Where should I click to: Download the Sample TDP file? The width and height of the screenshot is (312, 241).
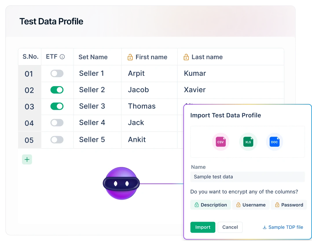pyautogui.click(x=283, y=227)
